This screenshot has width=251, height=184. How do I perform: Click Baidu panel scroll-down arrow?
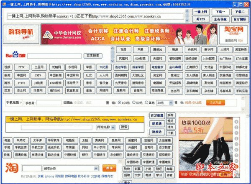(113, 61)
